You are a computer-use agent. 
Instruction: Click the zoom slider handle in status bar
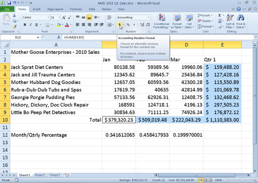243,180
